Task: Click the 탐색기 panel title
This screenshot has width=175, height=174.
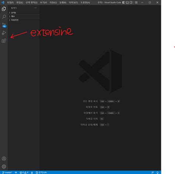Action: pos(14,8)
